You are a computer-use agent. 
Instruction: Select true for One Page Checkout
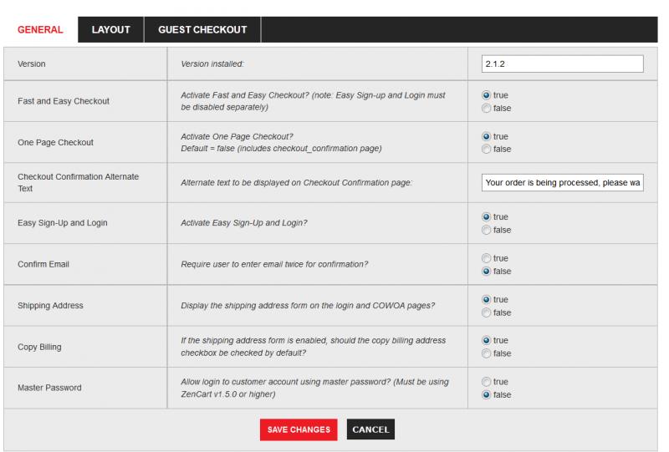486,136
